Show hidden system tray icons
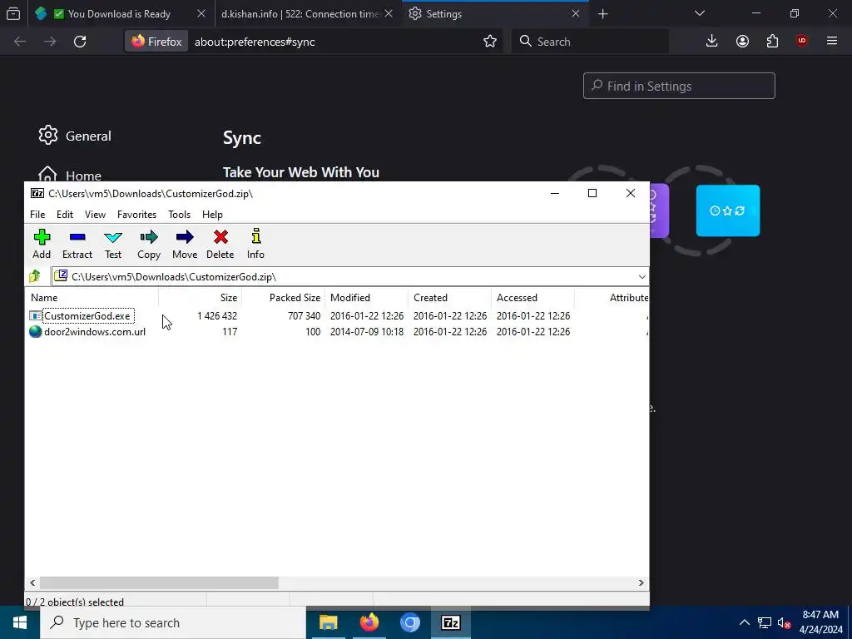Image resolution: width=852 pixels, height=639 pixels. pyautogui.click(x=745, y=622)
